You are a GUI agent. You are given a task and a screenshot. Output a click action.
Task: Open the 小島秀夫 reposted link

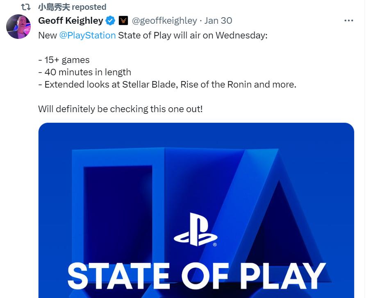pyautogui.click(x=72, y=7)
